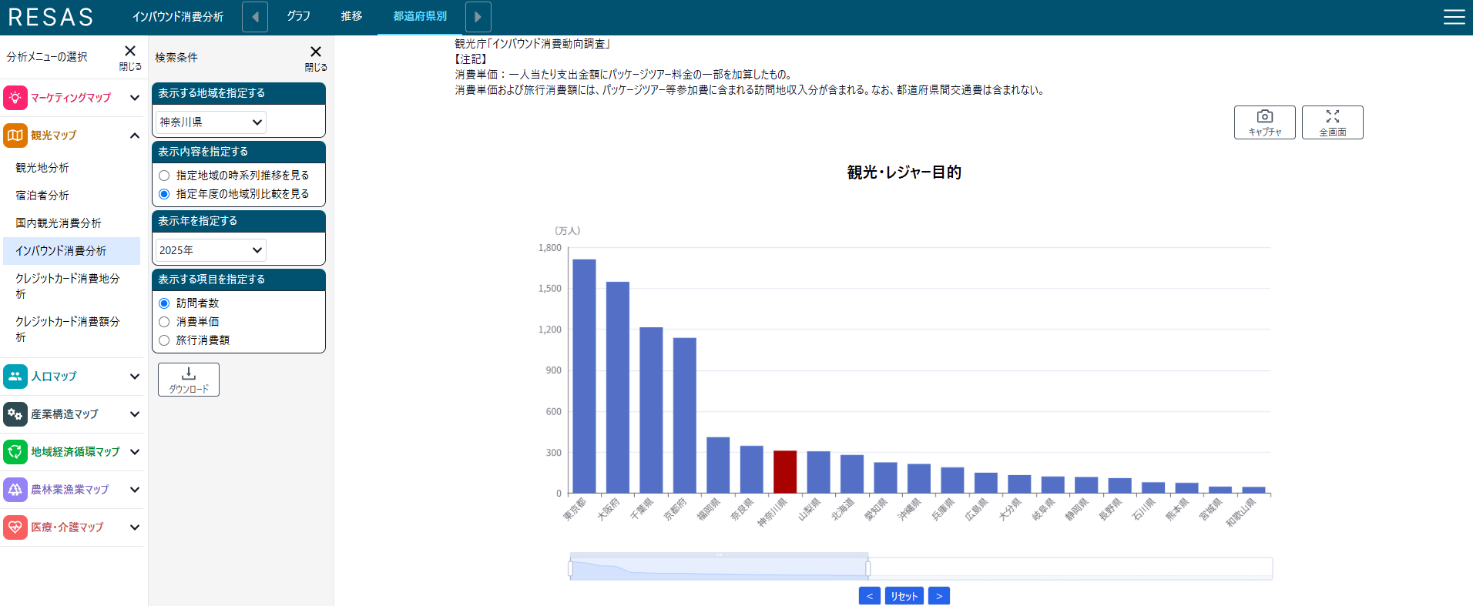This screenshot has width=1473, height=606.
Task: Click the Population Map people icon
Action: coord(15,377)
